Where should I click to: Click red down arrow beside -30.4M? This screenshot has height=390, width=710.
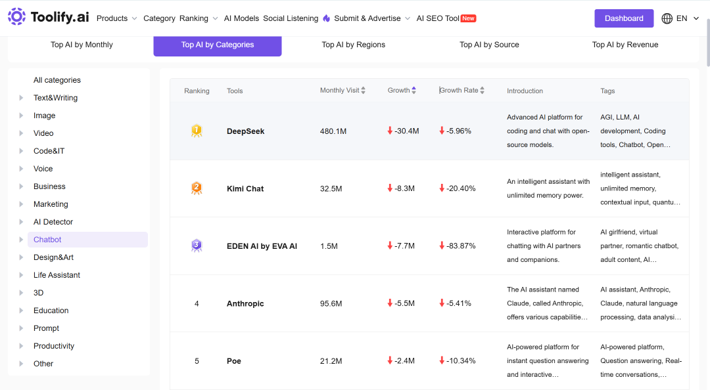tap(390, 131)
